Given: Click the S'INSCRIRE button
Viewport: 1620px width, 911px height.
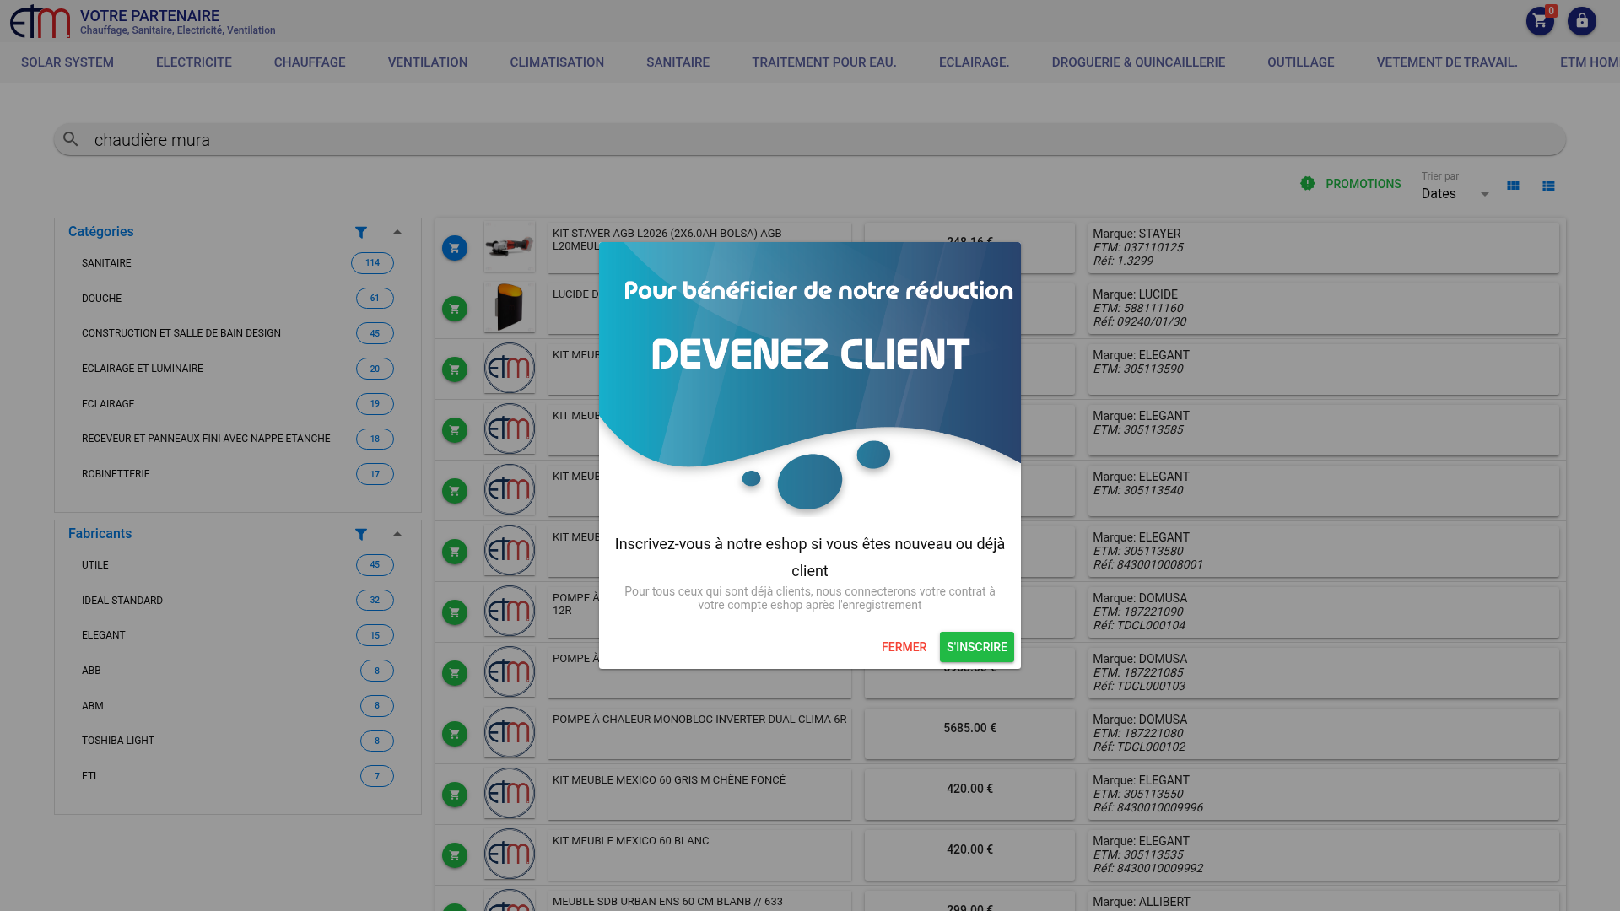Looking at the screenshot, I should click(976, 647).
